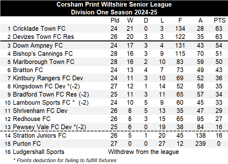Screen dimensions: 228x164
Task: Click the PTS column header
Action: (x=220, y=21)
